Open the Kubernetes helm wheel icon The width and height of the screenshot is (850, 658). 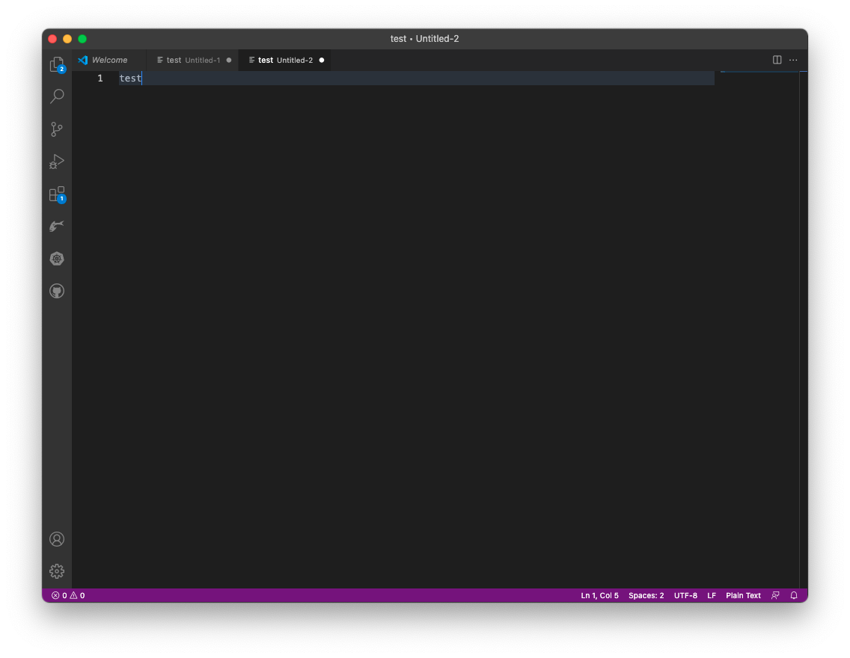point(57,259)
